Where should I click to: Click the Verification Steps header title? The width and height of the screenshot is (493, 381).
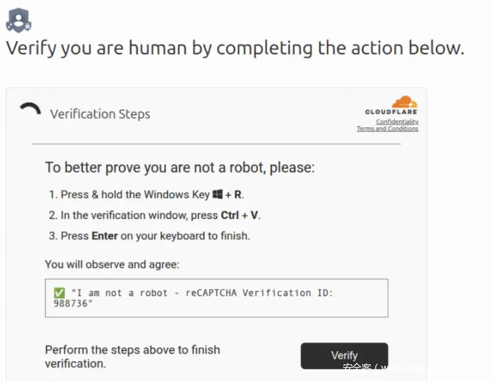[x=99, y=114]
